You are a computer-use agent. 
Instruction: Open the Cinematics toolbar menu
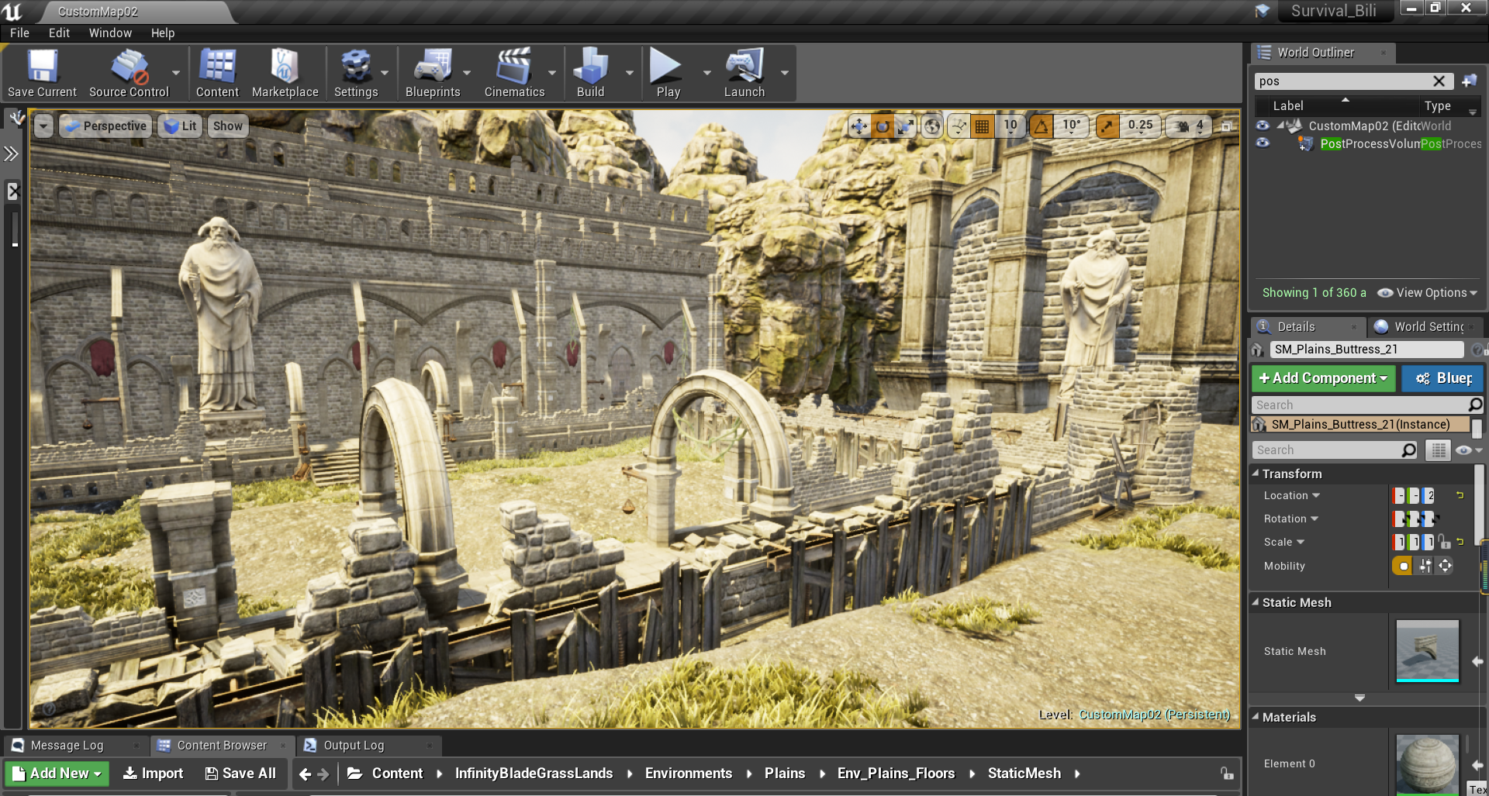click(x=514, y=73)
